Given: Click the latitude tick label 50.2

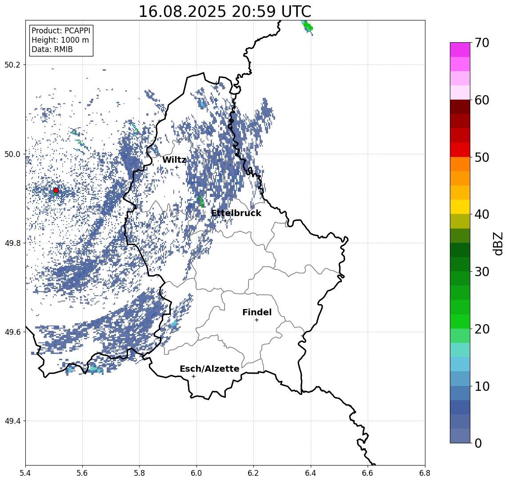Looking at the screenshot, I should 12,64.
